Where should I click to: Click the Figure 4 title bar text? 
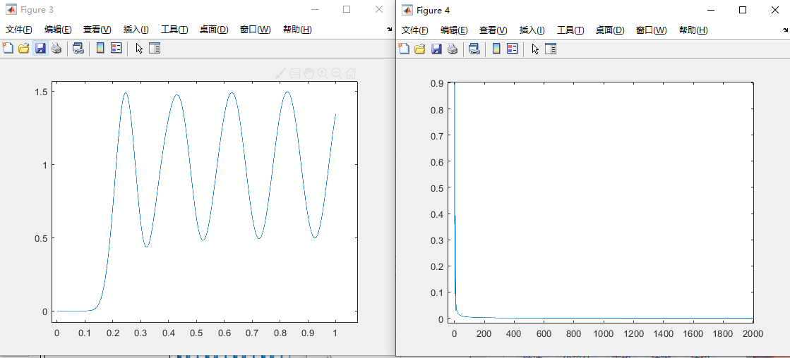click(x=433, y=10)
